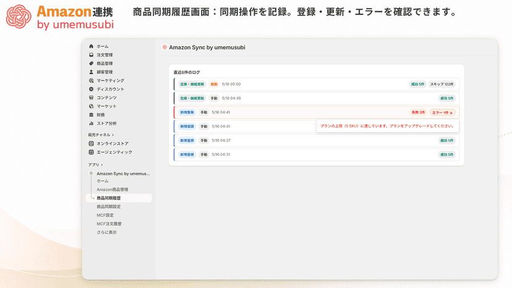
Task: Click the エージェンティック channel icon
Action: (91, 152)
